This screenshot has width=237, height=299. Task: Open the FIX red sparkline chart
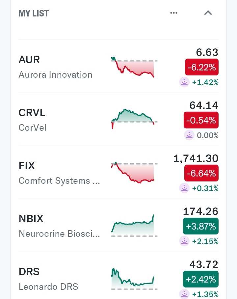pyautogui.click(x=134, y=173)
